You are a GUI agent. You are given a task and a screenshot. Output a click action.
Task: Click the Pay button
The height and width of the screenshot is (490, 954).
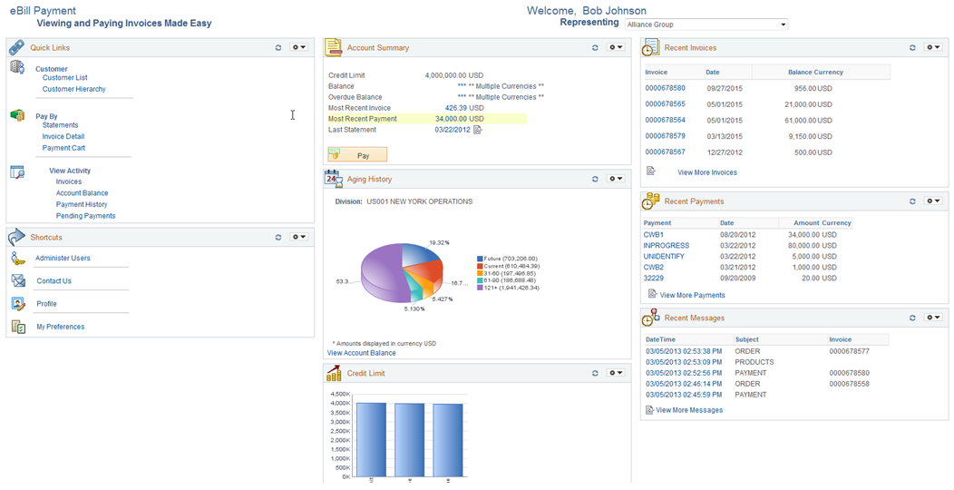(x=357, y=155)
